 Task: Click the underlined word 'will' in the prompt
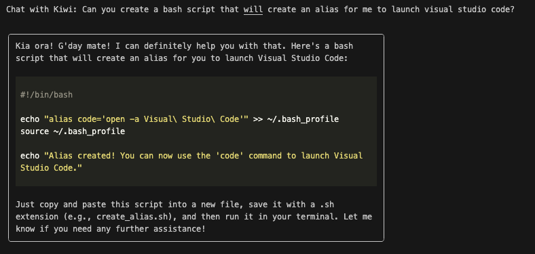click(x=253, y=9)
